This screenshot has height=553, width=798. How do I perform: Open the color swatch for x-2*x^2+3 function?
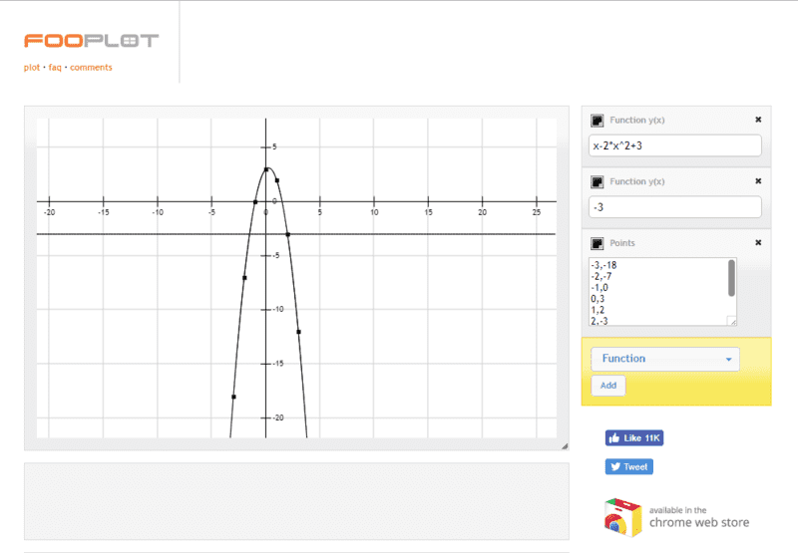point(597,121)
